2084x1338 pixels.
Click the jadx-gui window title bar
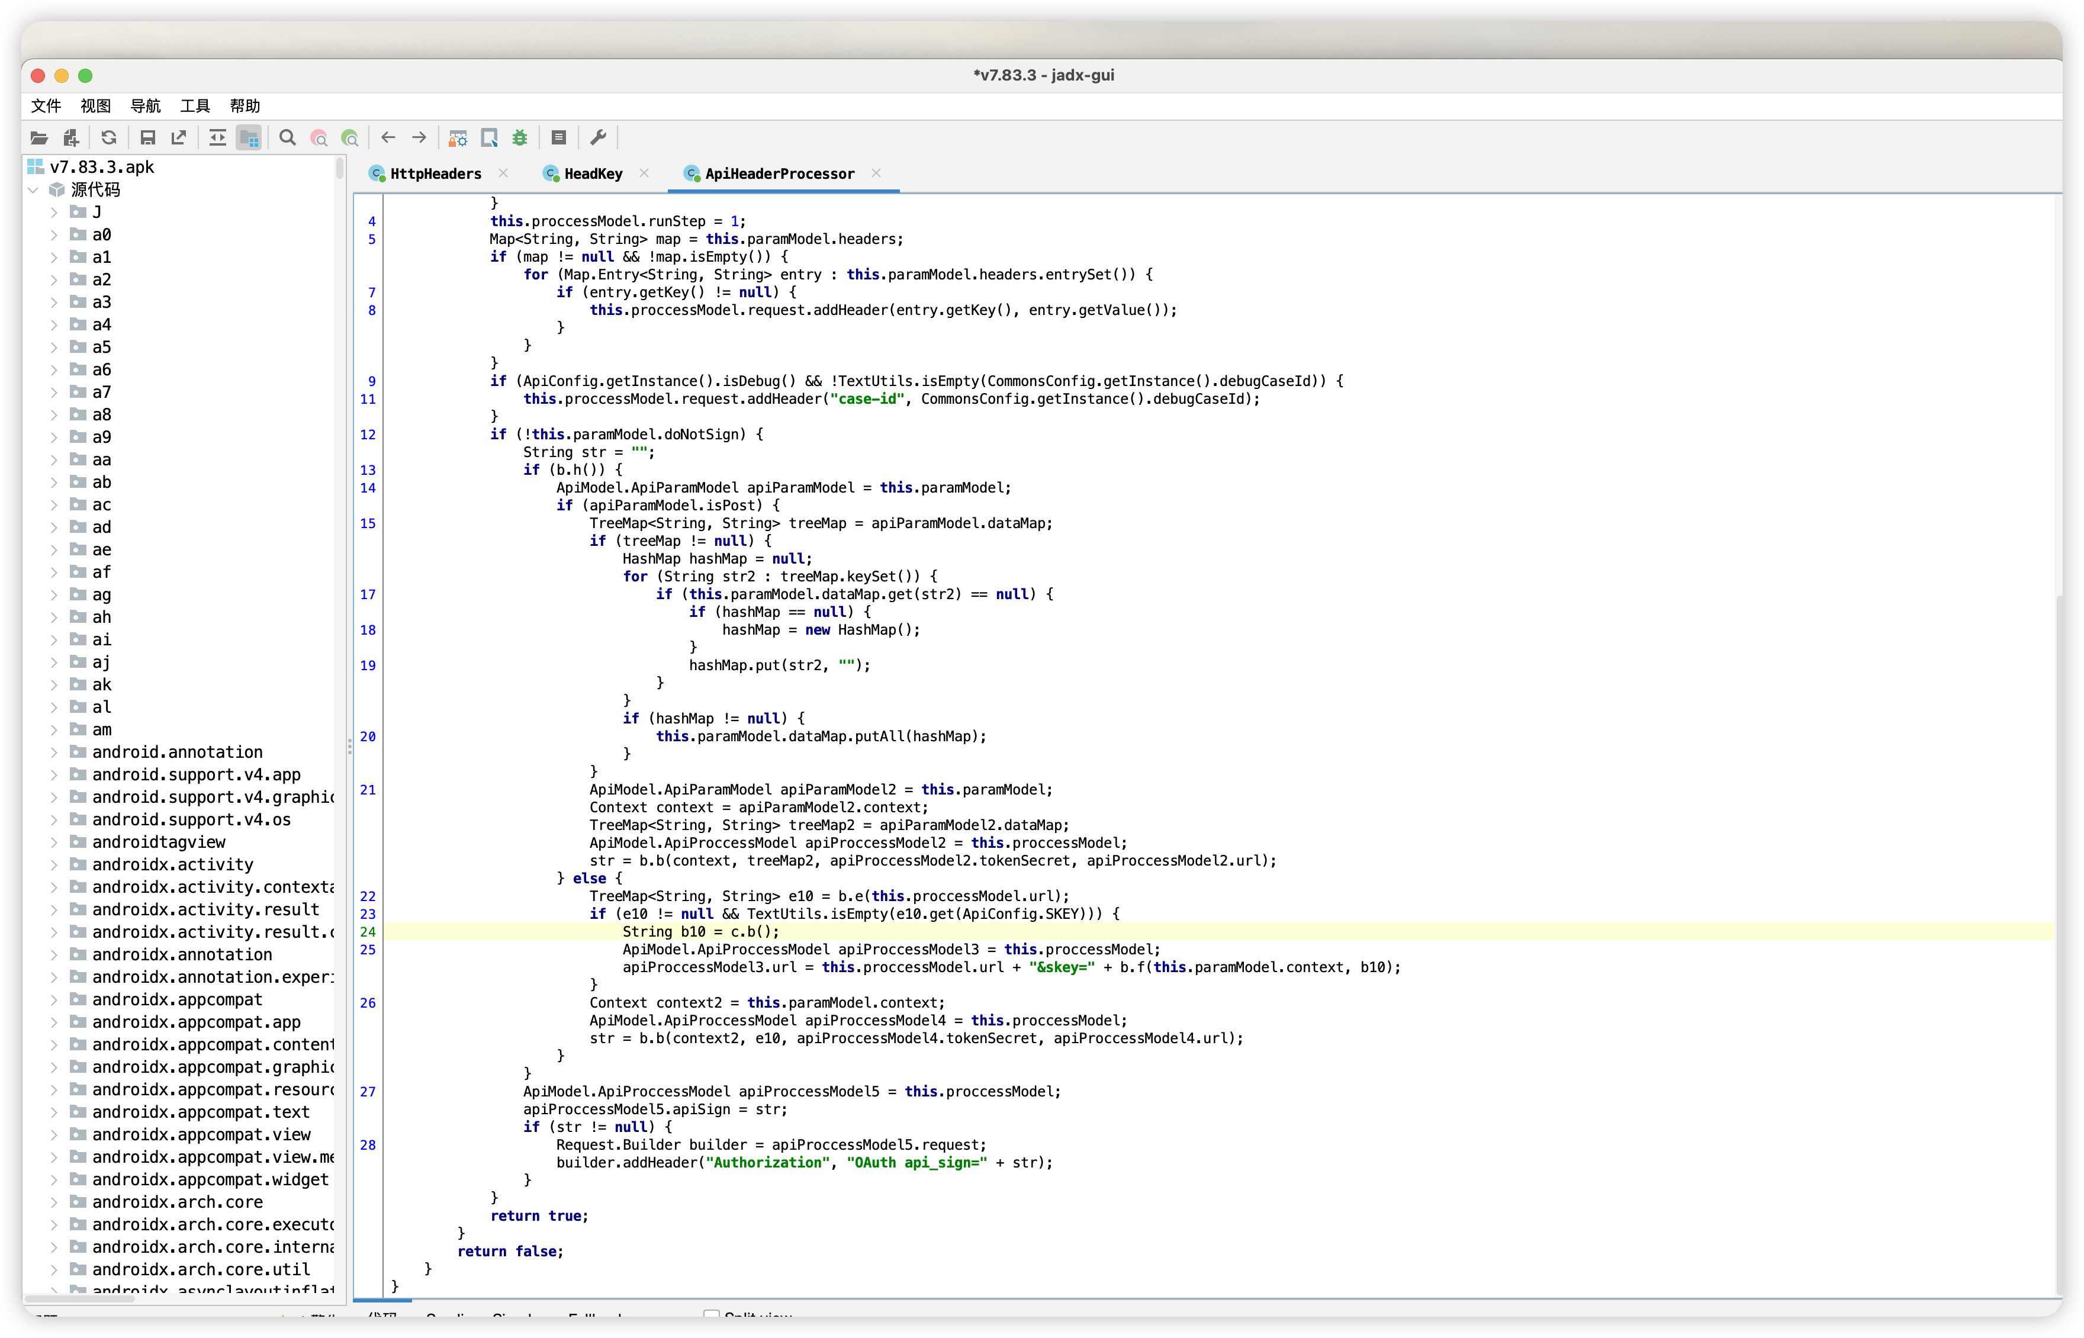point(1041,76)
